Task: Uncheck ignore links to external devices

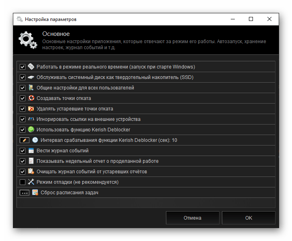Action: (x=23, y=119)
